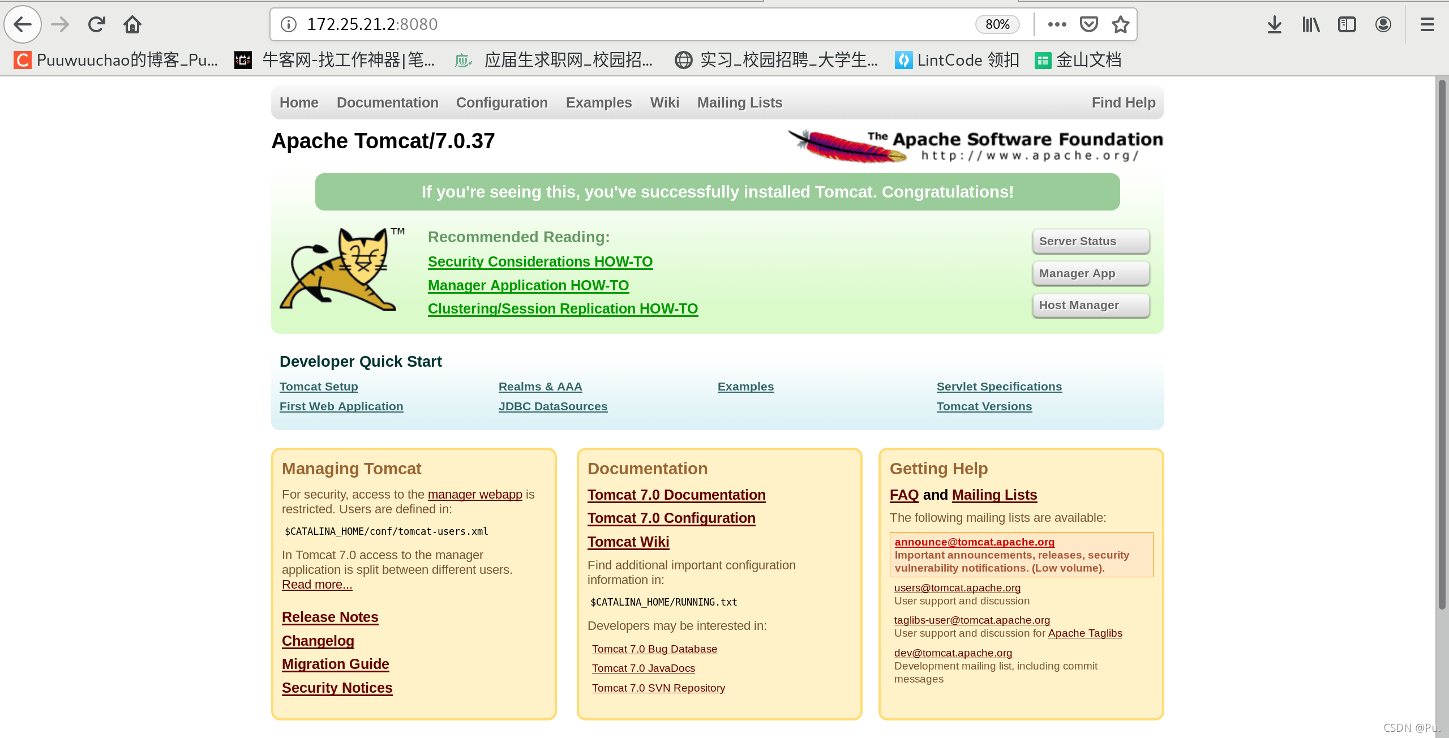Go to browser home page icon
This screenshot has width=1449, height=738.
coord(132,24)
